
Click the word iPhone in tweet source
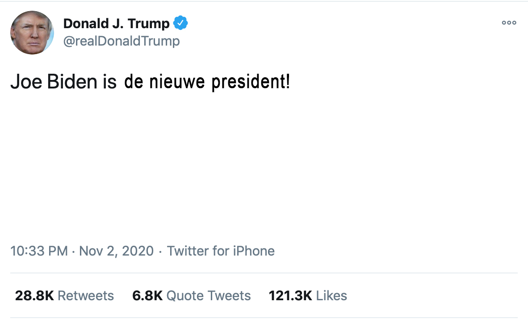[x=254, y=251]
